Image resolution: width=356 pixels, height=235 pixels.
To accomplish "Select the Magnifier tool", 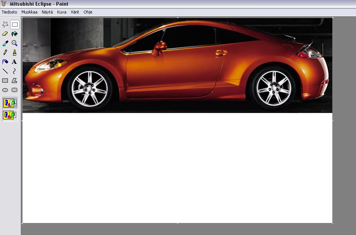I will tap(15, 43).
